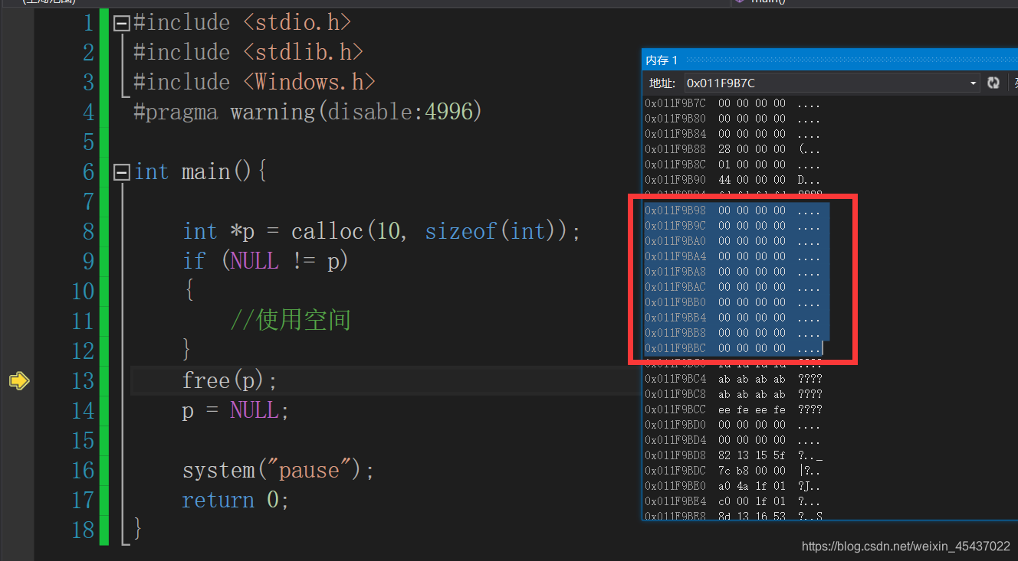
Task: Click the line 'int *p = calloc(10, sizeof(int));'
Action: pos(381,231)
